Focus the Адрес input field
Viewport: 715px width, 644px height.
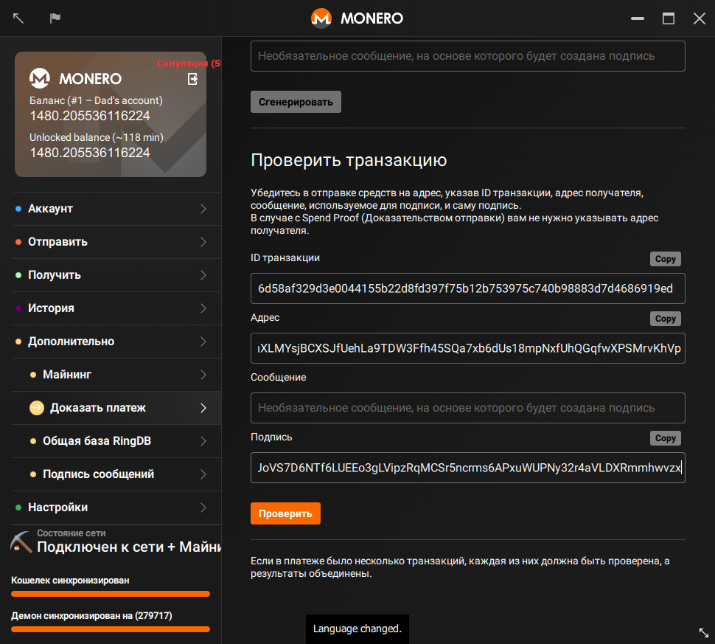pos(468,348)
